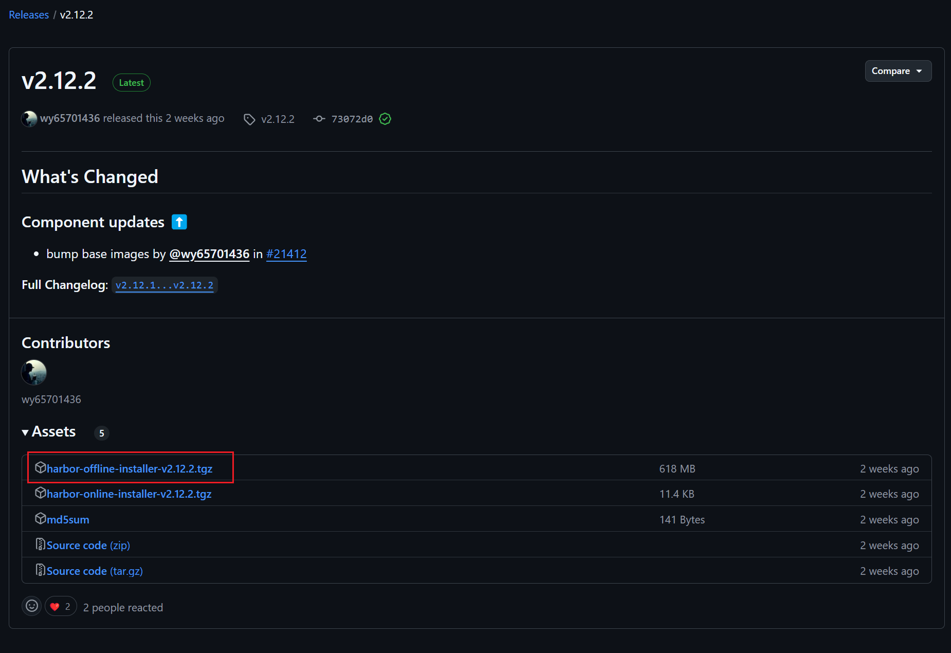The image size is (951, 653).
Task: Click the package icon beside md5sum
Action: 41,518
